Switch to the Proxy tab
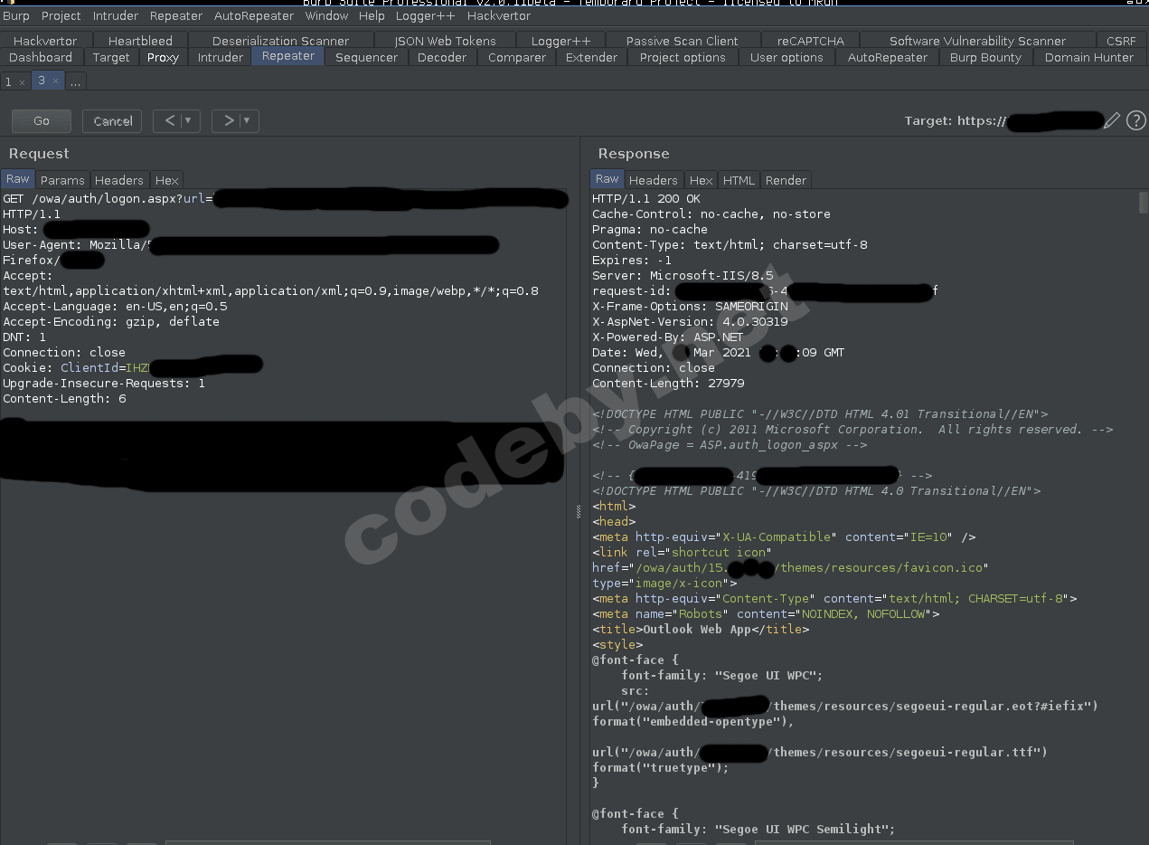 [x=163, y=57]
